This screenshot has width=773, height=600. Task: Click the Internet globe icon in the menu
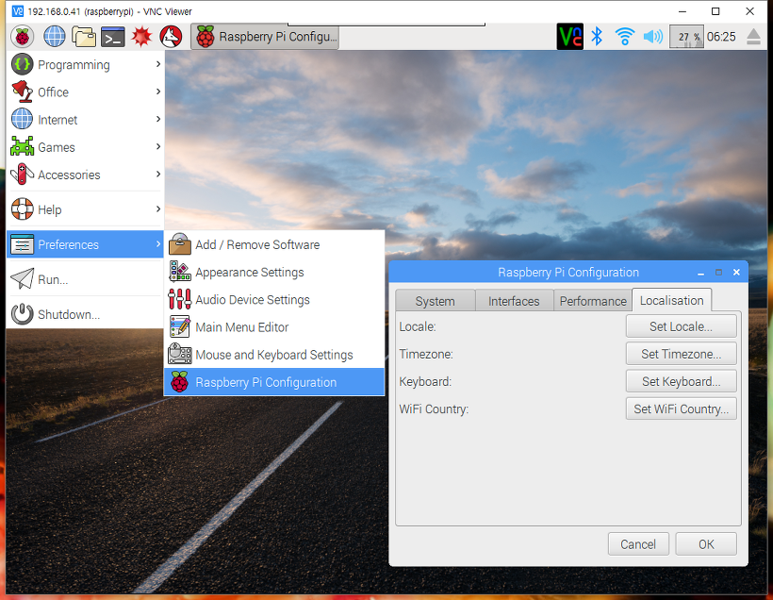(23, 120)
